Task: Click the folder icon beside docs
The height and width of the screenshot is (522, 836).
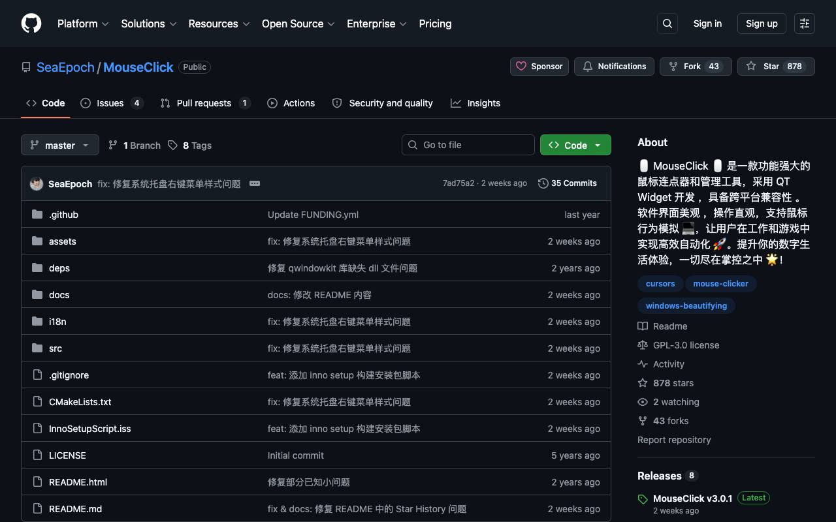Action: pos(37,295)
